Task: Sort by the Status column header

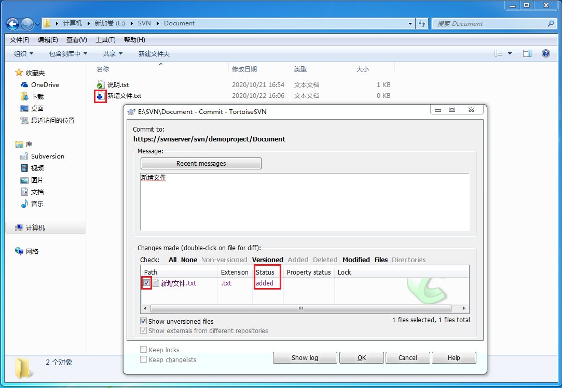Action: [x=268, y=272]
